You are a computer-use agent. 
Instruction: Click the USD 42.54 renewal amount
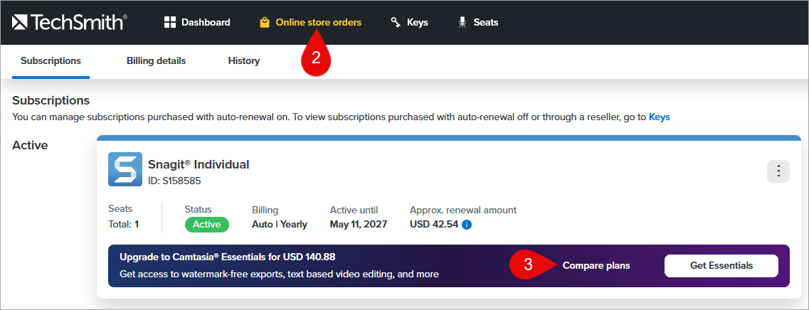(434, 225)
